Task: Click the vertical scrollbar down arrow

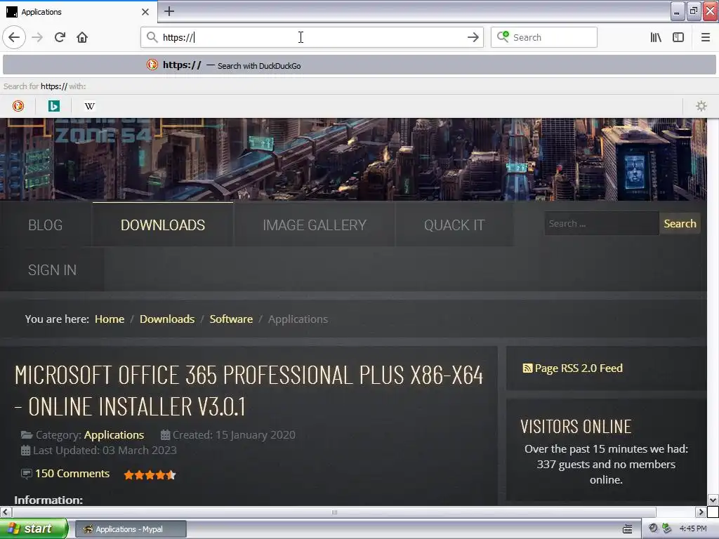Action: pyautogui.click(x=713, y=500)
